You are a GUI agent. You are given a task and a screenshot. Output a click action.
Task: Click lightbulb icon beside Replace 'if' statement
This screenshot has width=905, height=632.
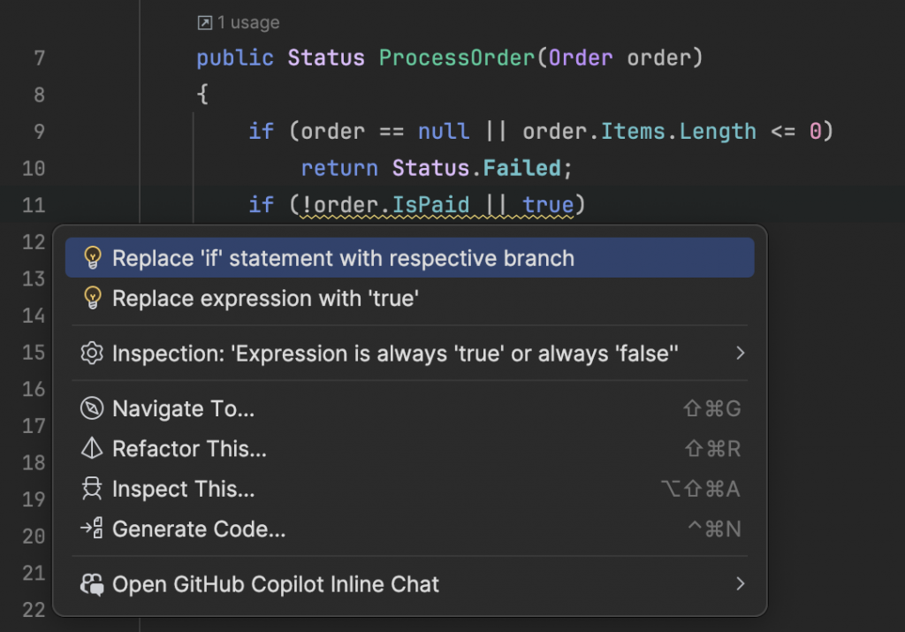92,258
